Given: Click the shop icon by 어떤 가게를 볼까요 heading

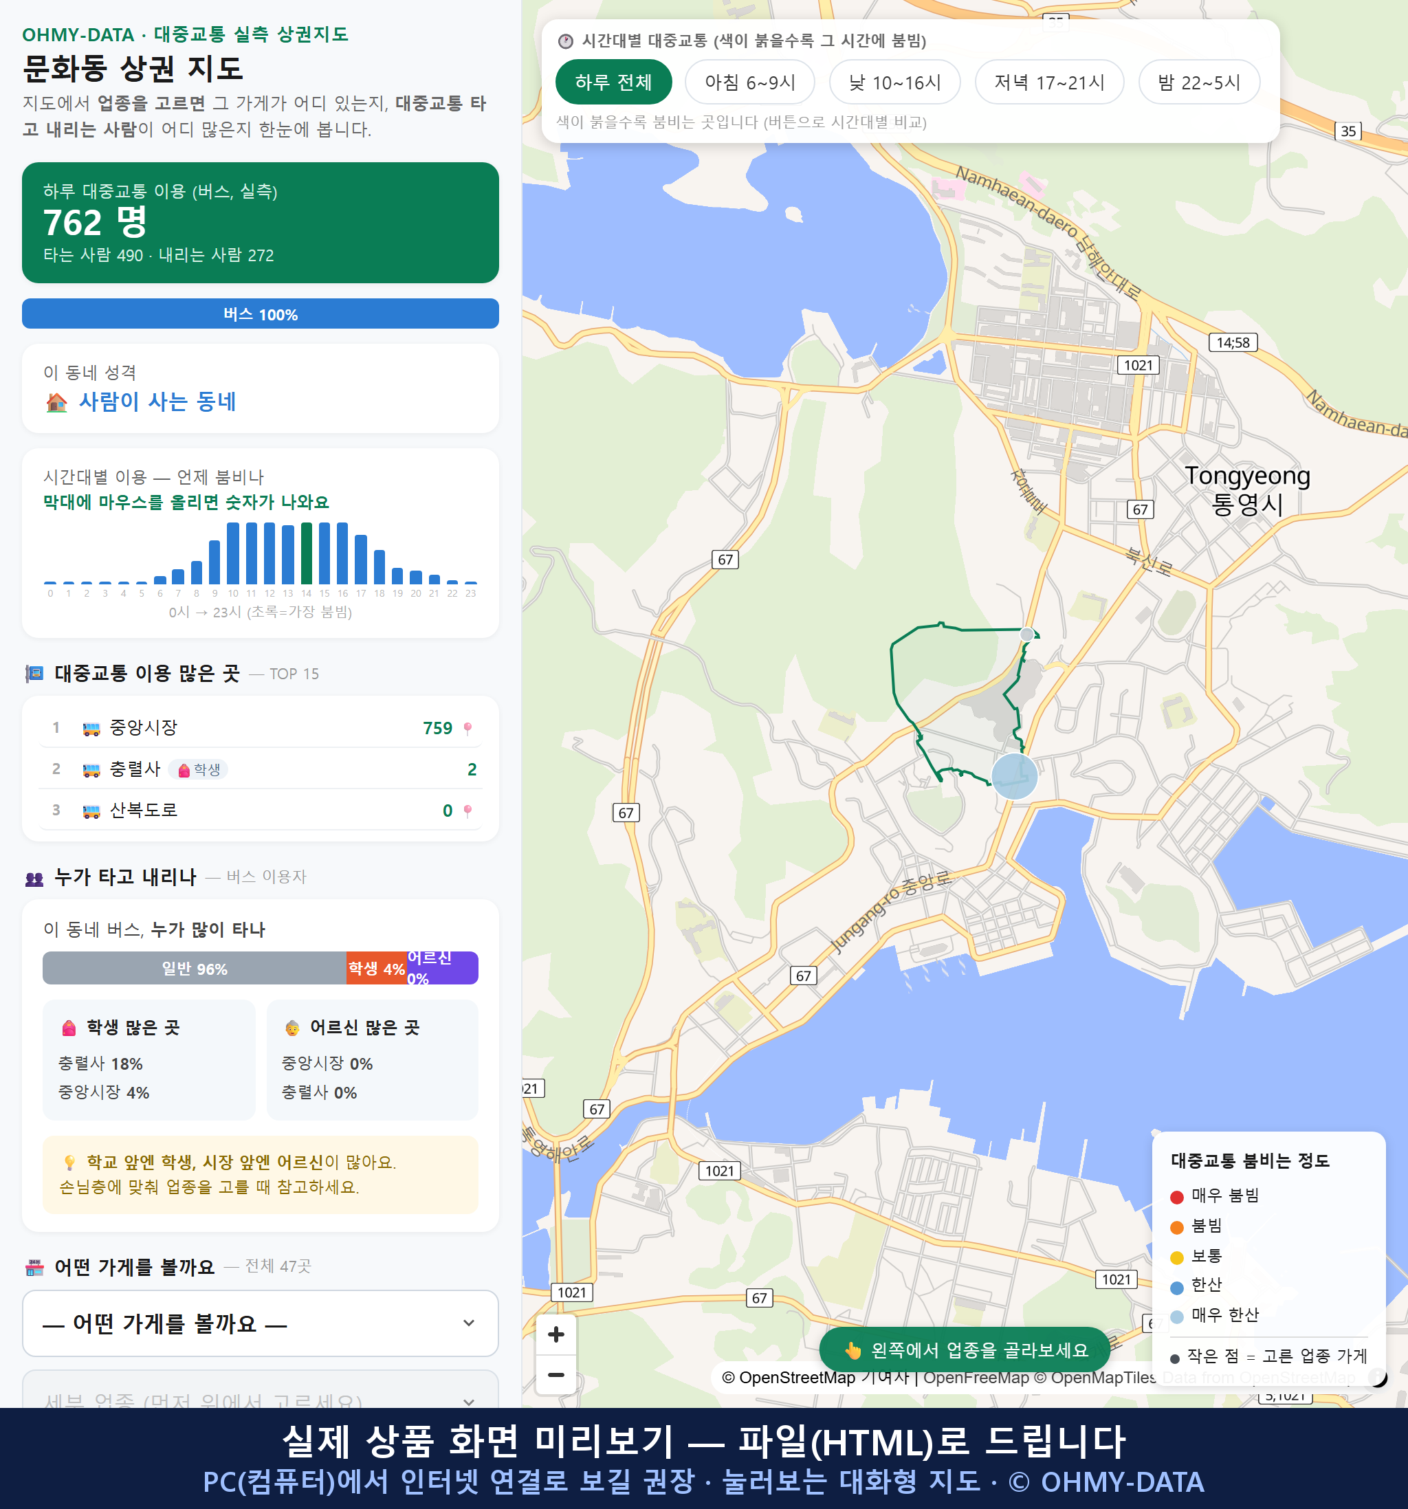Looking at the screenshot, I should 34,1268.
